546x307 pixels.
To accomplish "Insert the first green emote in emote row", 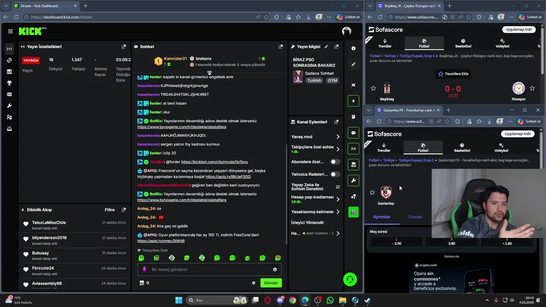I will [x=141, y=258].
